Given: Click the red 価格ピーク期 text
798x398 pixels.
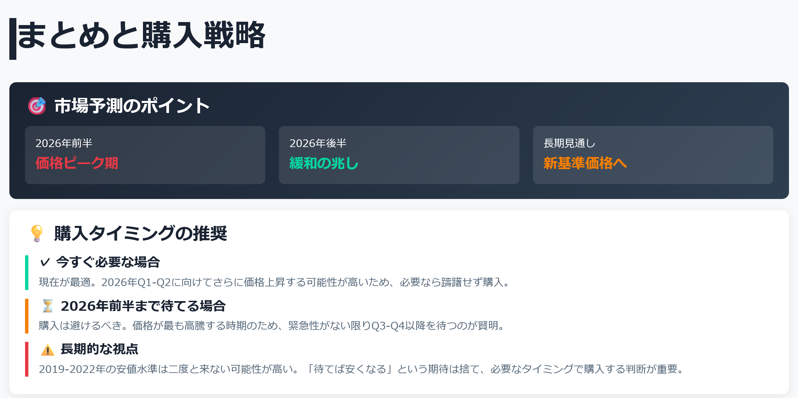Looking at the screenshot, I should tap(77, 163).
